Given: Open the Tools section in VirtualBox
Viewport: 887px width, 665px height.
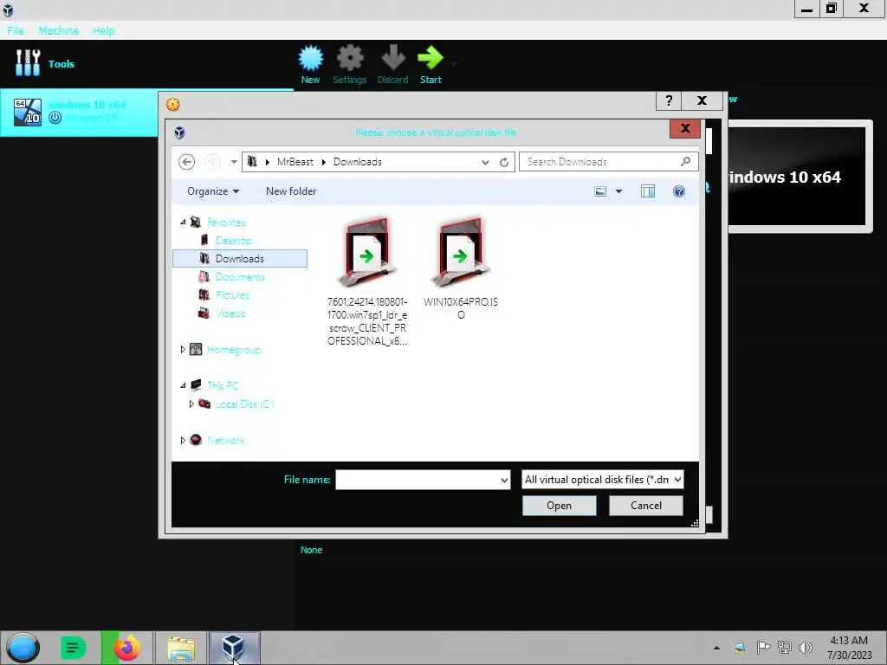Looking at the screenshot, I should coord(45,63).
